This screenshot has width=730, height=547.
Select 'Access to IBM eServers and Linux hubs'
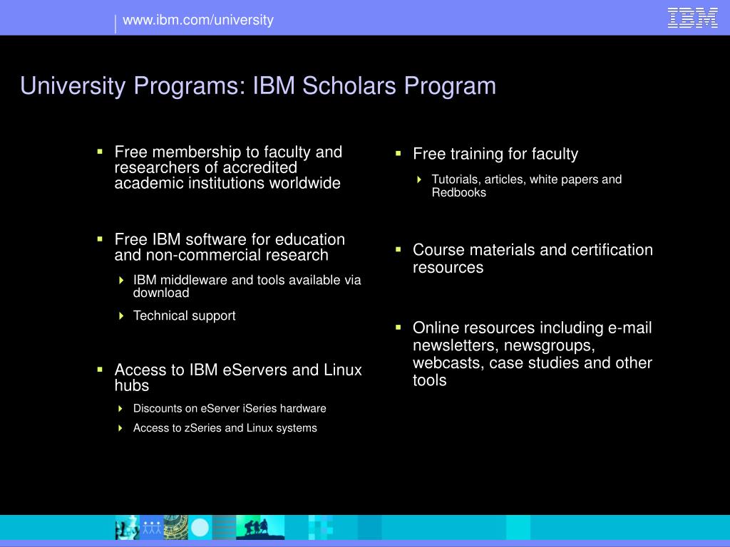pyautogui.click(x=238, y=377)
